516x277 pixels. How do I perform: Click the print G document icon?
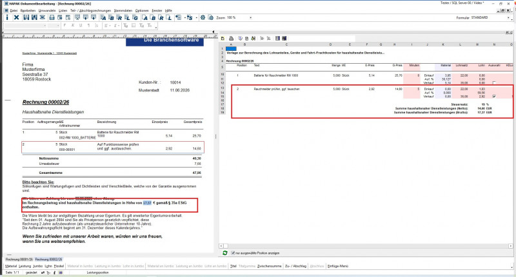(x=135, y=17)
